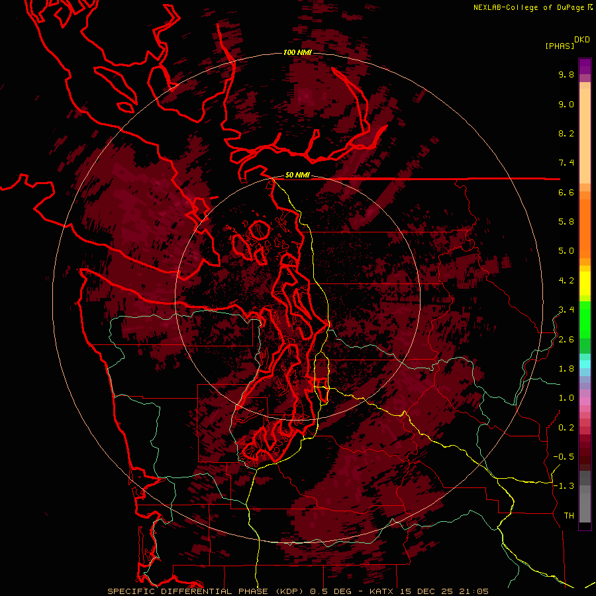This screenshot has width=596, height=596.
Task: Click the 6.6 scale value
Action: 566,192
